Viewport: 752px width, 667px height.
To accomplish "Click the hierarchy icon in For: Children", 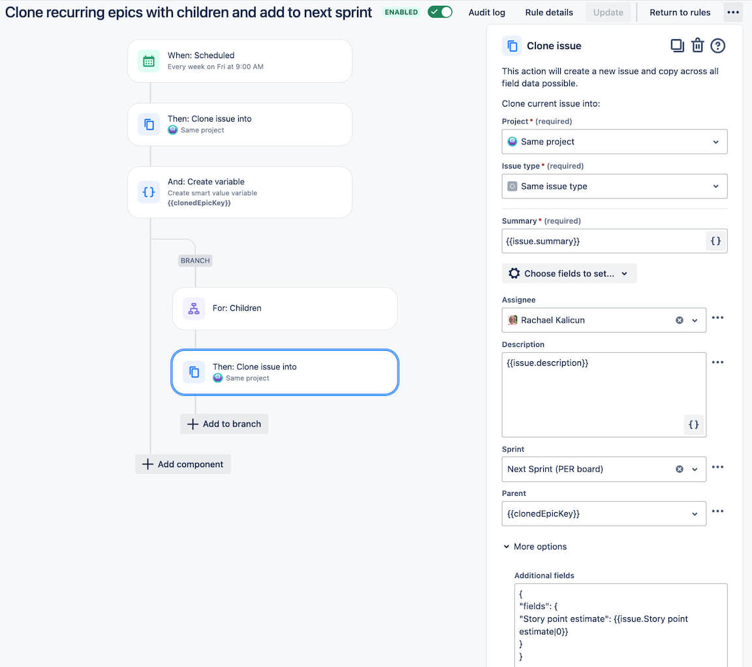I will click(x=194, y=308).
